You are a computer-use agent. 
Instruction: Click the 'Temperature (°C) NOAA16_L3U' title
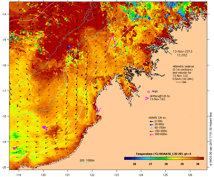pos(157,154)
